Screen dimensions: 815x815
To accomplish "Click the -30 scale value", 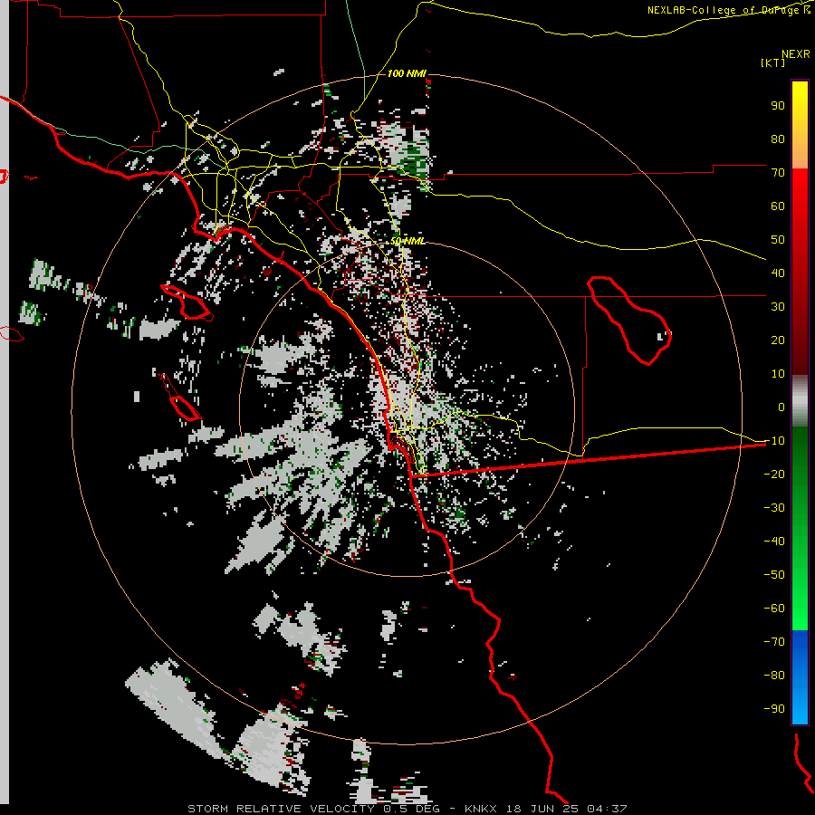I will [774, 508].
